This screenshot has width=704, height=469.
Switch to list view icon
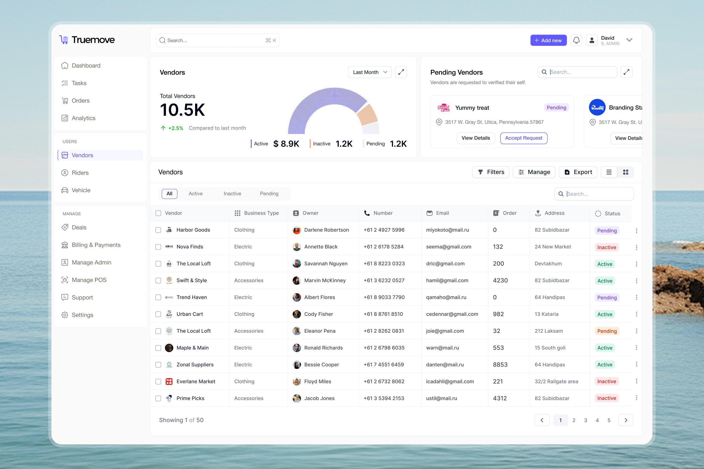click(x=609, y=172)
